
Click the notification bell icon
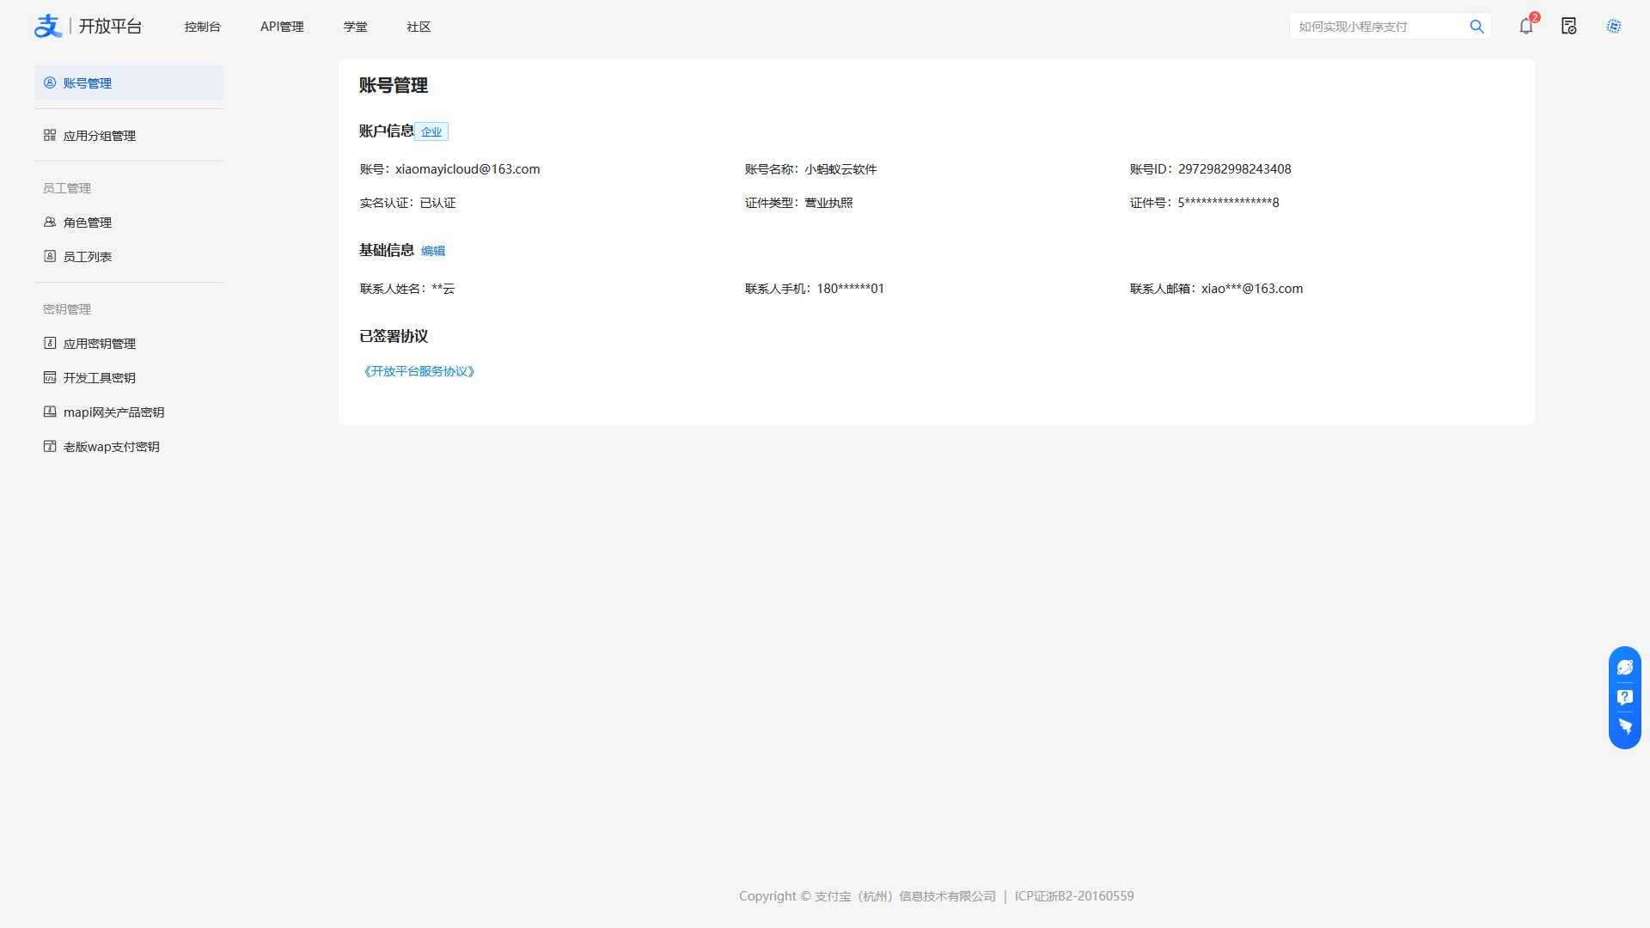(x=1525, y=27)
